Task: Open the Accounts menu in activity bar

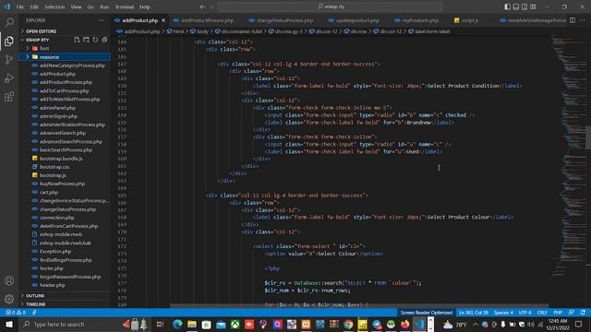Action: 9,280
